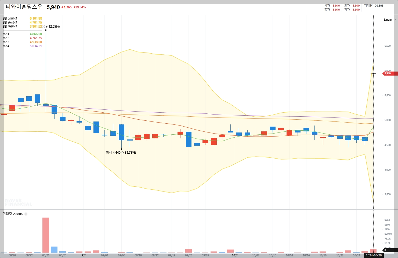The image size is (398, 258).
Task: Click the 4,000 price axis label
Action: pyautogui.click(x=388, y=170)
